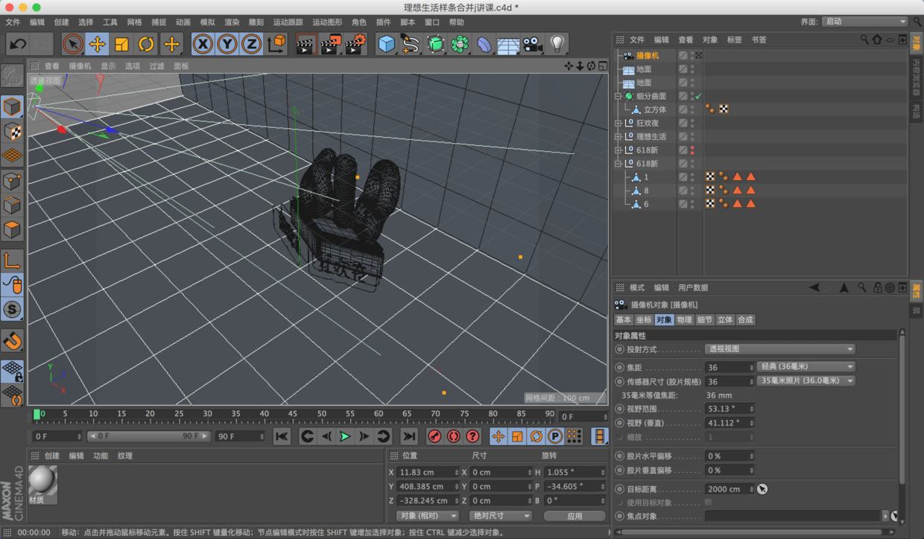Add a Light object with the bulb icon
Viewport: 924px width, 539px height.
pyautogui.click(x=557, y=44)
